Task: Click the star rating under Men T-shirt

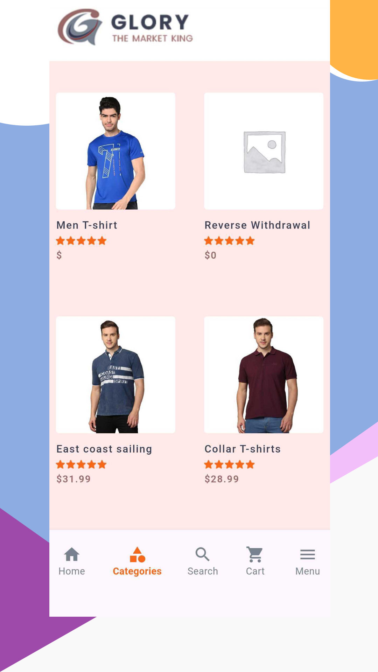Action: (81, 241)
